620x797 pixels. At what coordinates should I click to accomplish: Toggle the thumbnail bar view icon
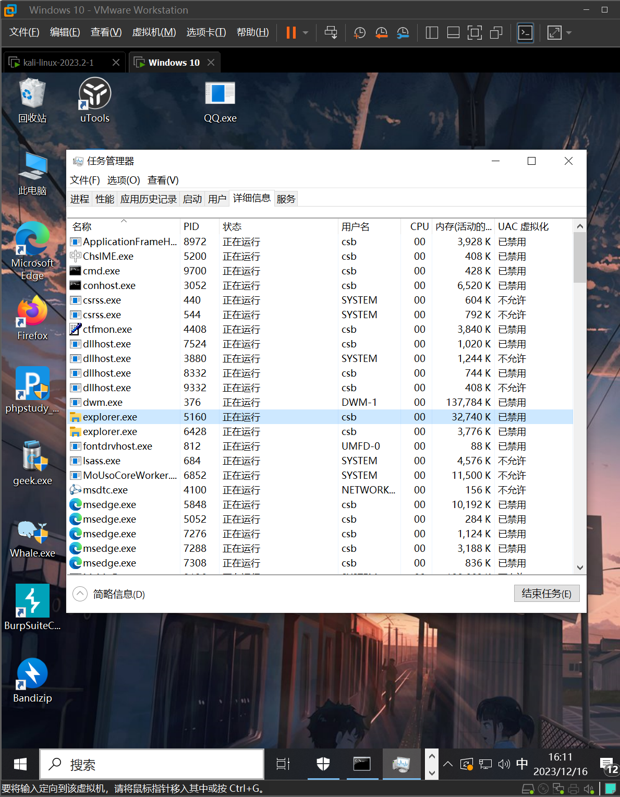point(453,32)
